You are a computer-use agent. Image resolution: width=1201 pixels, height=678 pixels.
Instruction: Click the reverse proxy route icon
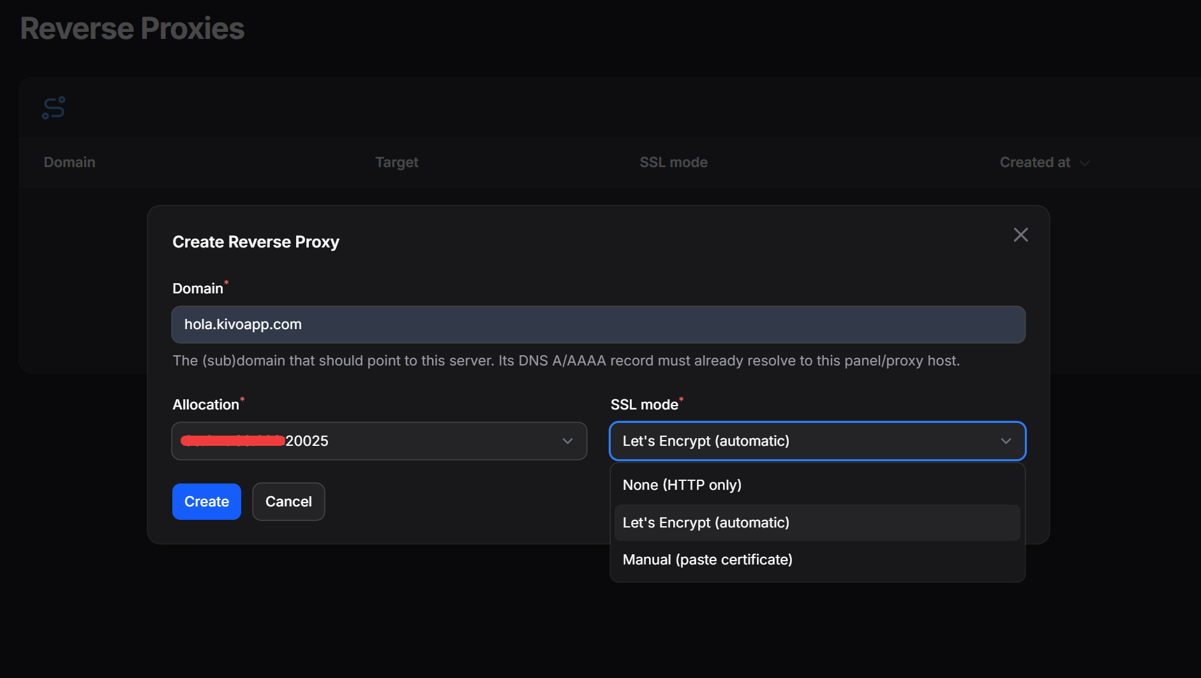tap(54, 108)
